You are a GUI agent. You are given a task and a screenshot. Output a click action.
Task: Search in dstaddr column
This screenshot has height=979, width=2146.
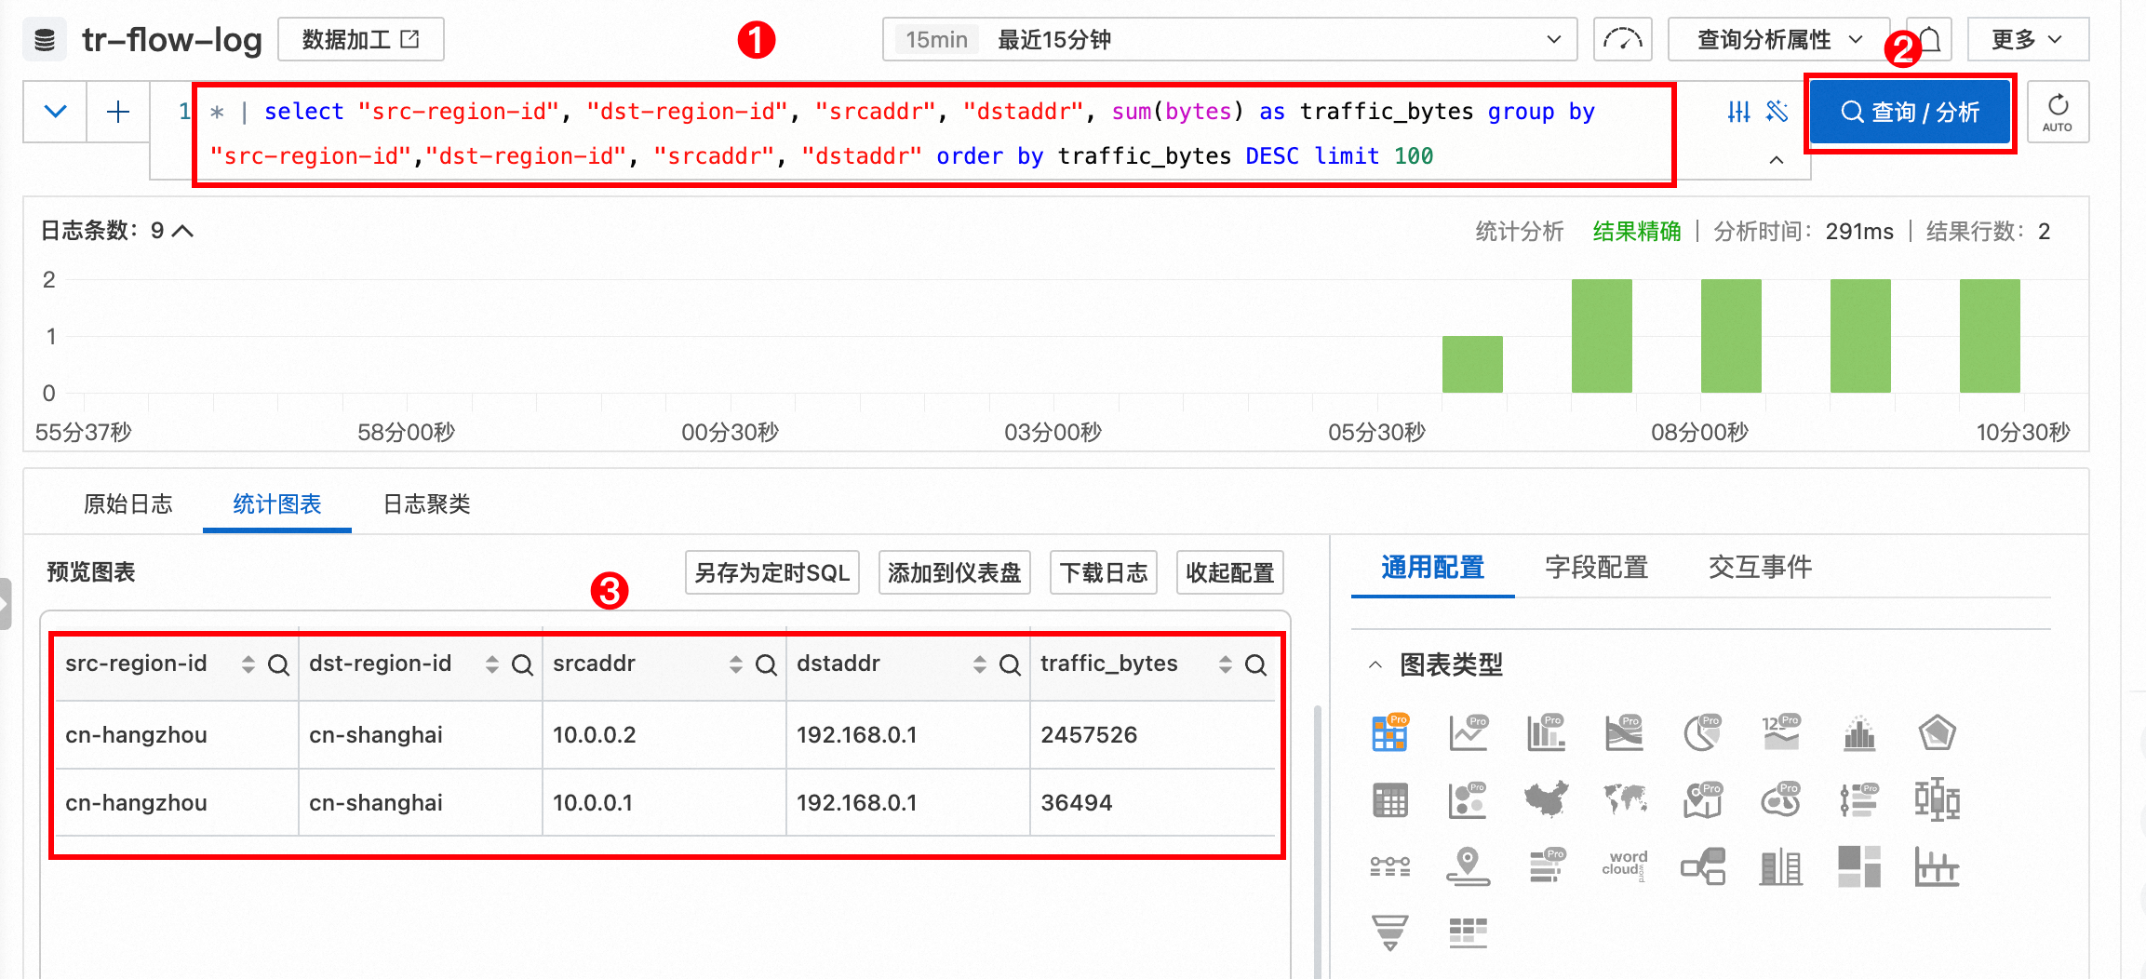[1010, 664]
